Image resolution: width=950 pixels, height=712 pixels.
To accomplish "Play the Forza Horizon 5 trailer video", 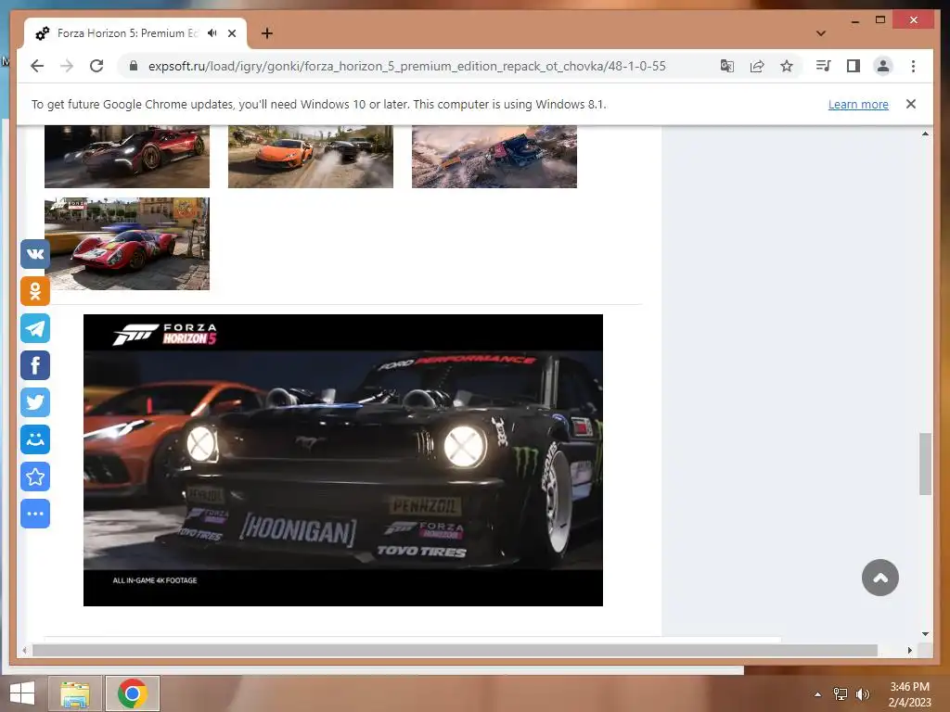I will pos(343,460).
